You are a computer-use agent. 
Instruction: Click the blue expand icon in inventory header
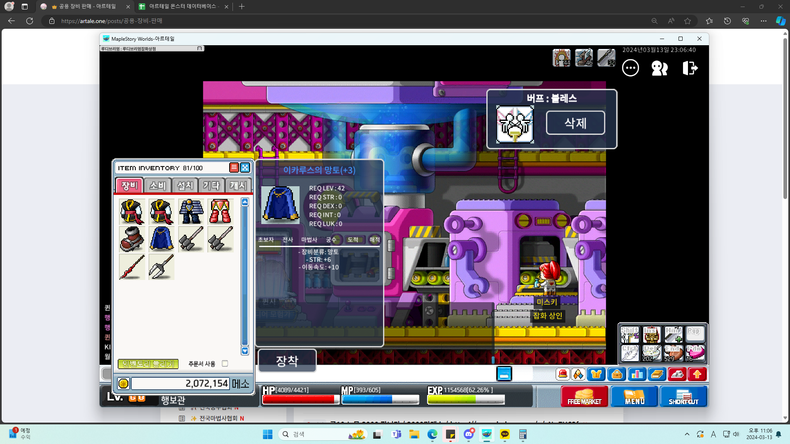[245, 167]
